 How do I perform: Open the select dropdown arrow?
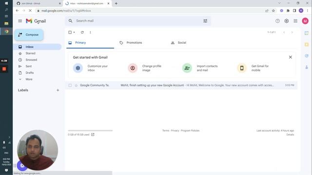[x=74, y=32]
